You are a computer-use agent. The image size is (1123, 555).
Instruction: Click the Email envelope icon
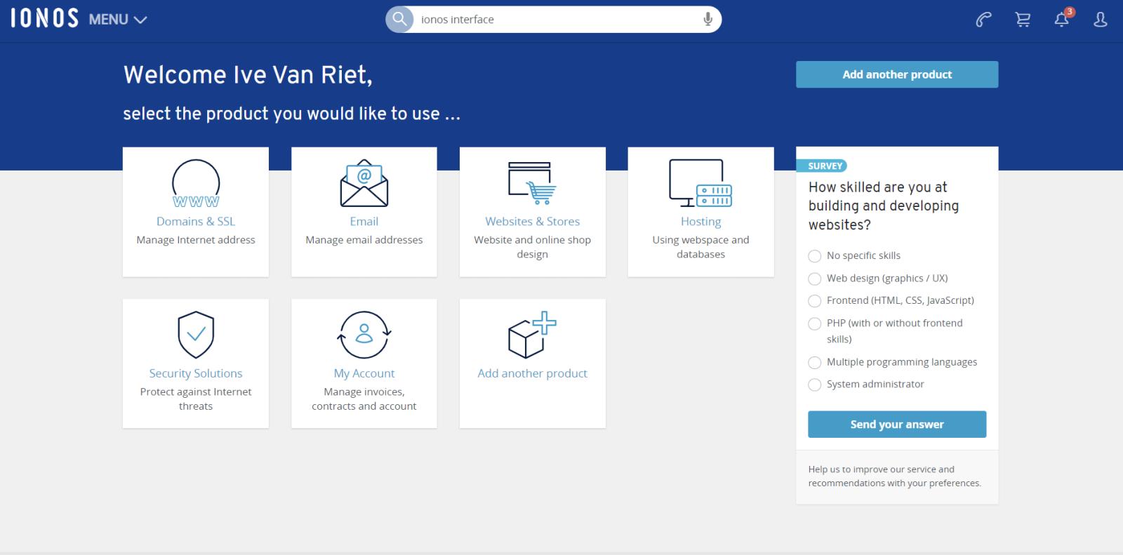pos(364,184)
